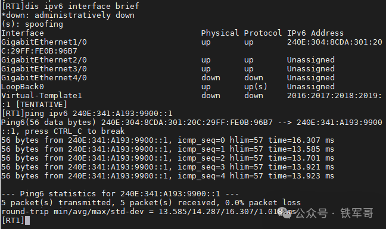The height and width of the screenshot is (229, 386).
Task: Click the Interface column header
Action: pos(23,33)
